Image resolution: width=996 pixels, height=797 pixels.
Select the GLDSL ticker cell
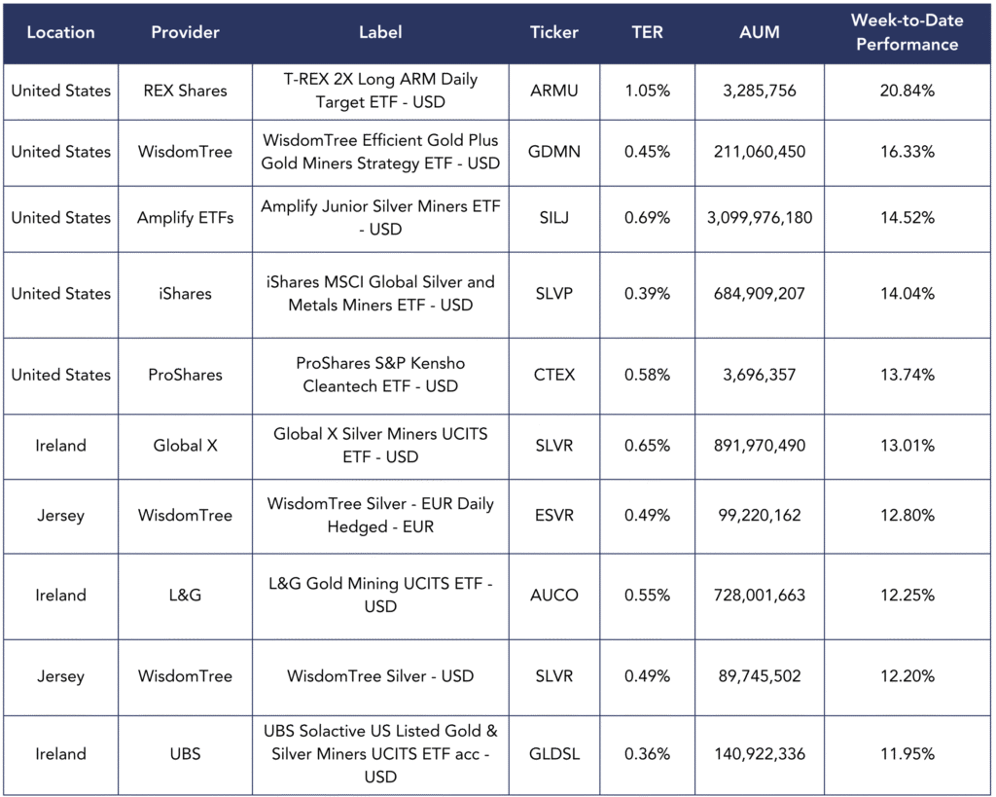coord(553,754)
